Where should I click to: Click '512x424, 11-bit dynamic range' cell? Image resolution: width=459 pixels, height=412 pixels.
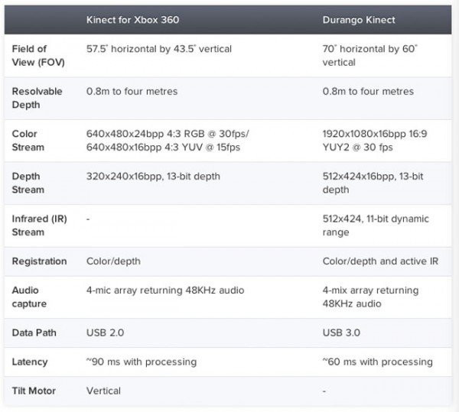376,225
